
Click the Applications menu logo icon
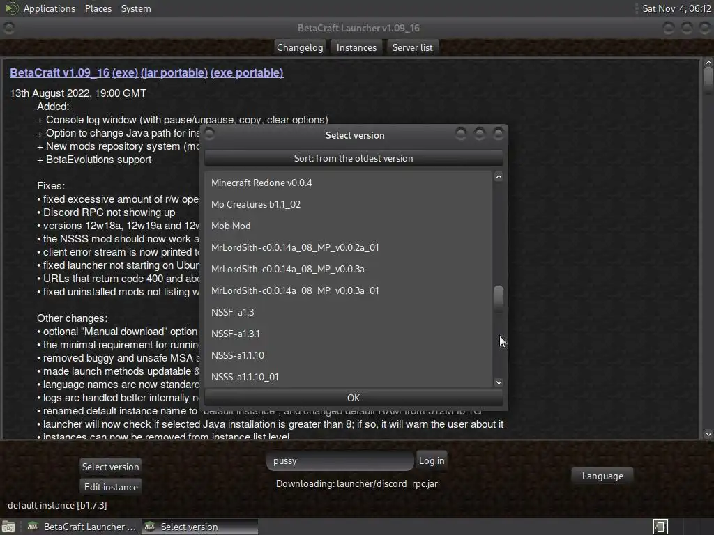(x=11, y=8)
